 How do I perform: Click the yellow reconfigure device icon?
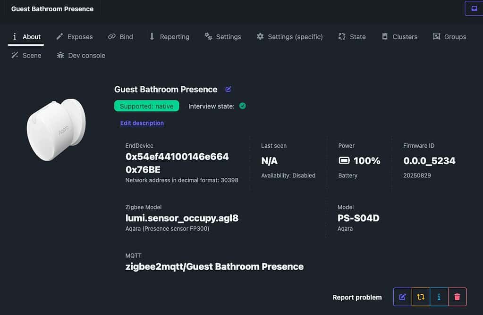(x=421, y=297)
